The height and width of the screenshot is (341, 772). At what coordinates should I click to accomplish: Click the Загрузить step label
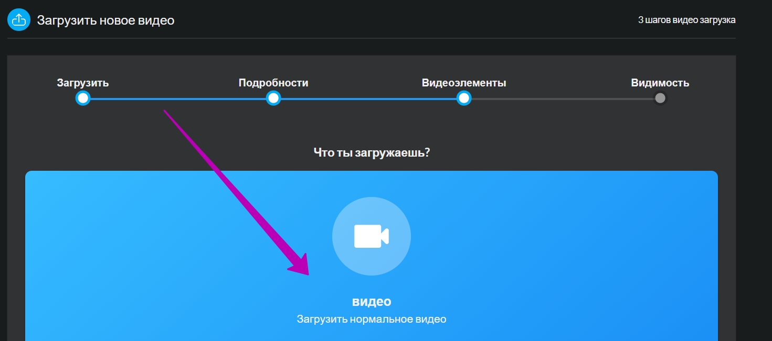83,83
